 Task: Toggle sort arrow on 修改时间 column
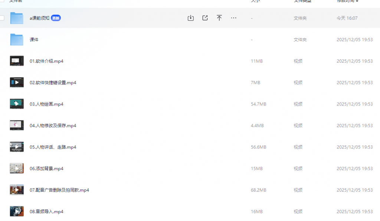(x=357, y=1)
